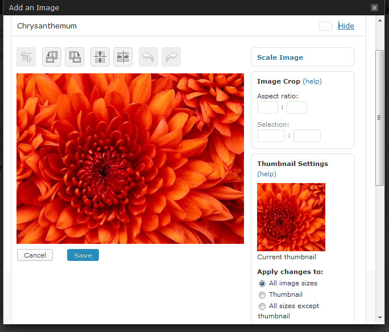Click the Chrysanthemum title text
This screenshot has height=332, width=389.
click(47, 26)
